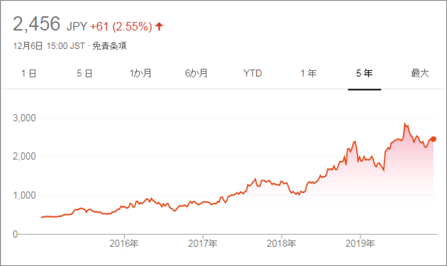Choose the 5年 range tab

[364, 74]
